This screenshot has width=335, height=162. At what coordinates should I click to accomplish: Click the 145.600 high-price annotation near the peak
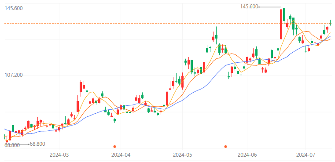249,7
